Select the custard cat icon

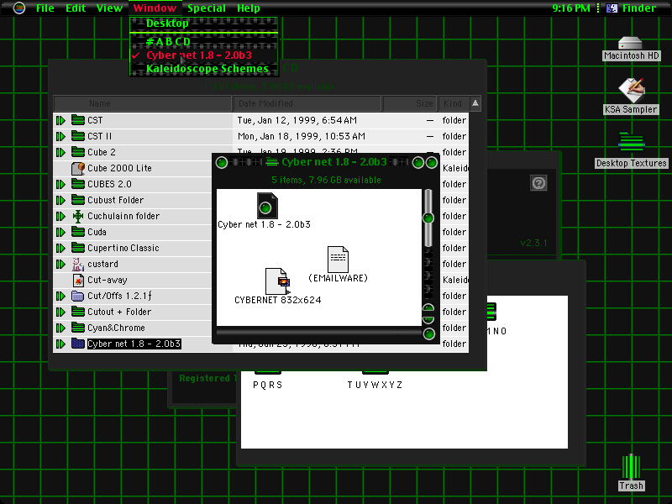(77, 264)
